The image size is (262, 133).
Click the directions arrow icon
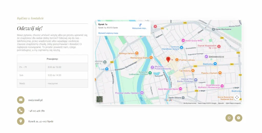point(140,25)
